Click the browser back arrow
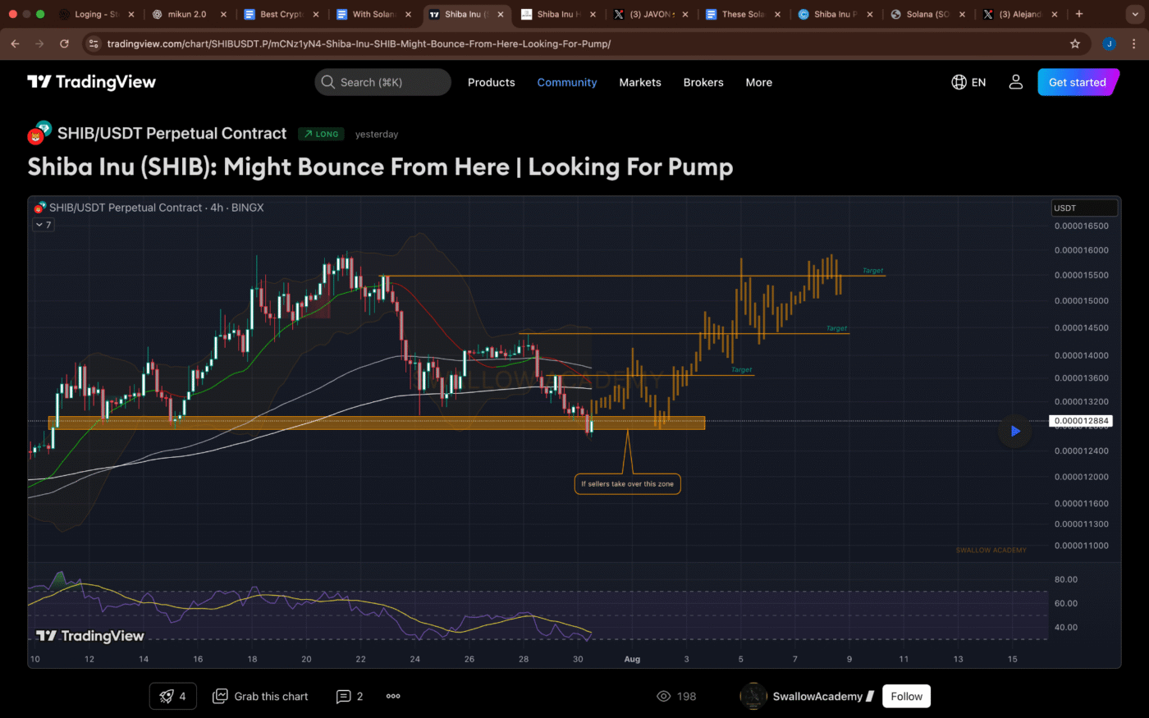Viewport: 1149px width, 718px height. coord(15,43)
